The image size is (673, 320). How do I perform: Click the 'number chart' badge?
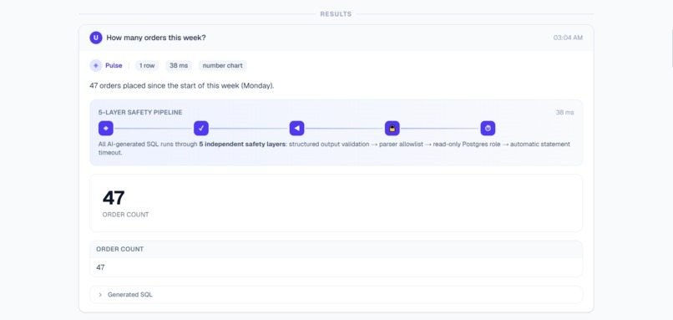[222, 66]
